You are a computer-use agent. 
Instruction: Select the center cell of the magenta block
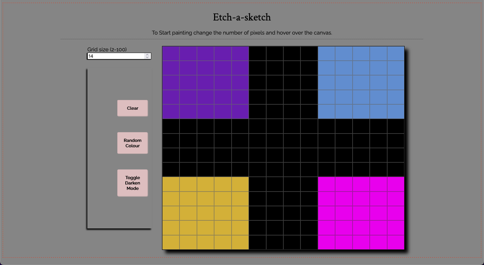[361, 213]
